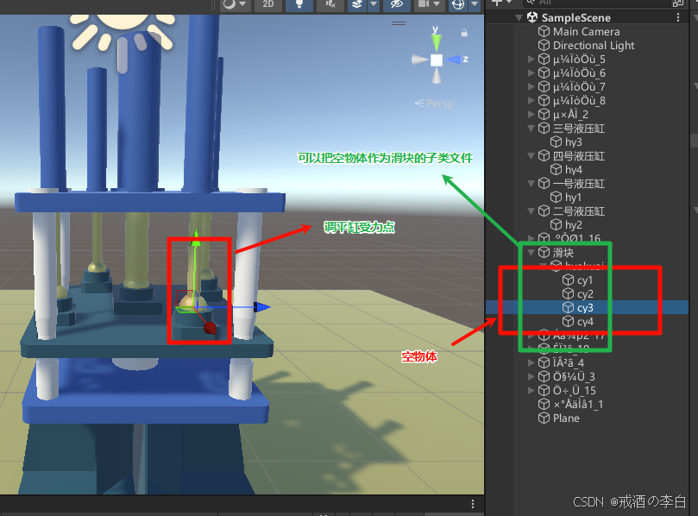Image resolution: width=698 pixels, height=516 pixels.
Task: Select hy1 in hierarchy
Action: pyautogui.click(x=573, y=197)
